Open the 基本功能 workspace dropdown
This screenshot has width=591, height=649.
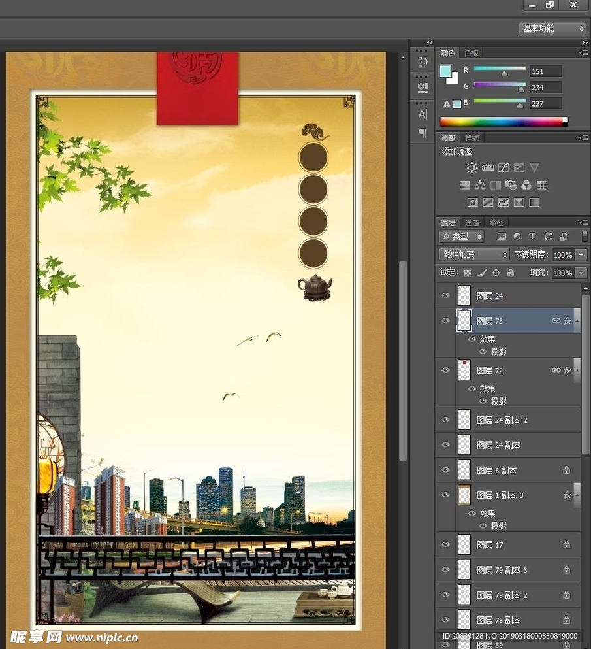coord(553,29)
